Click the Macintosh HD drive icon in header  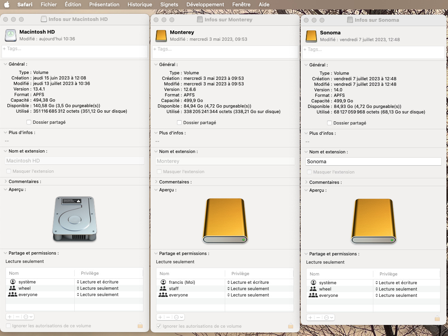[x=11, y=36]
